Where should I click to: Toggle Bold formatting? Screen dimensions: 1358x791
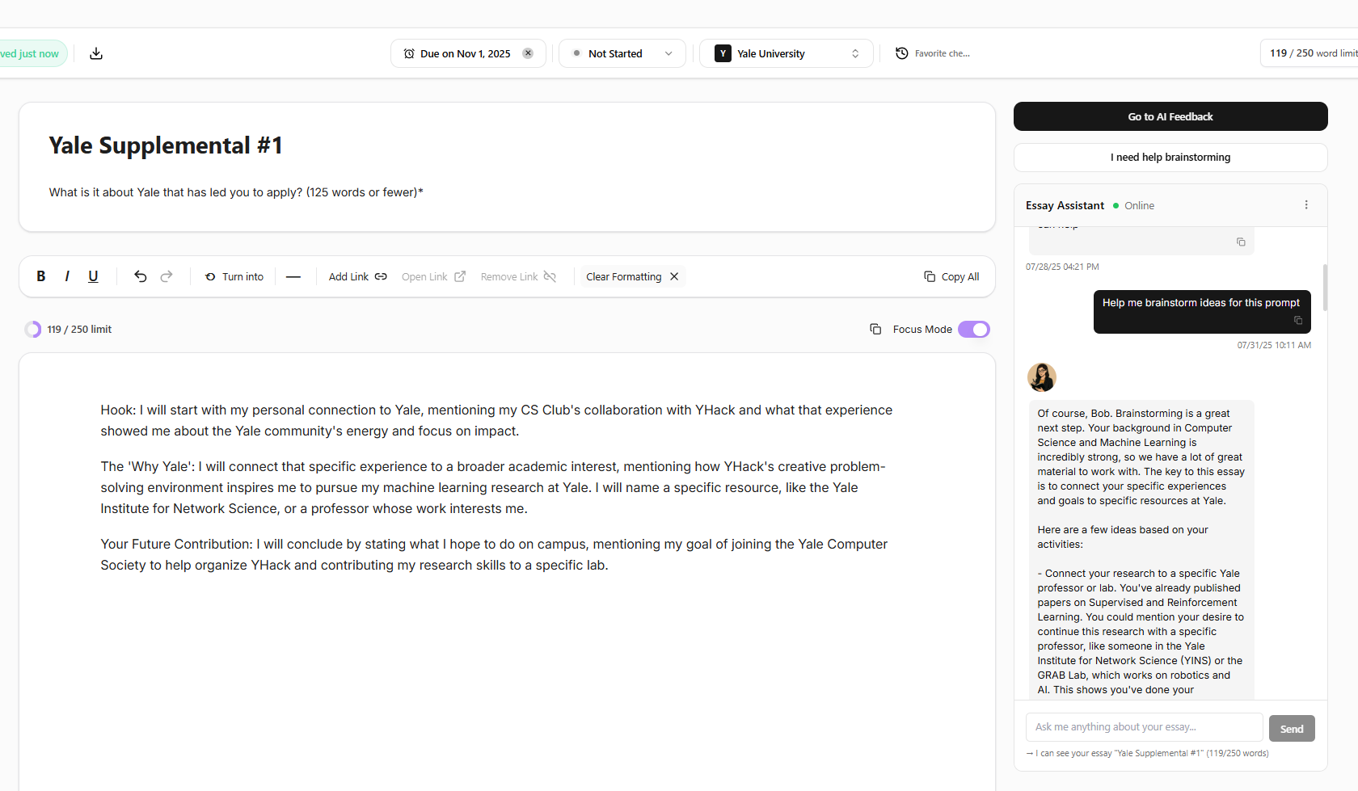[x=41, y=276]
